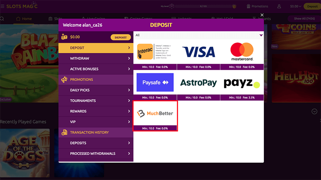Click the transaction history icon

click(64, 132)
